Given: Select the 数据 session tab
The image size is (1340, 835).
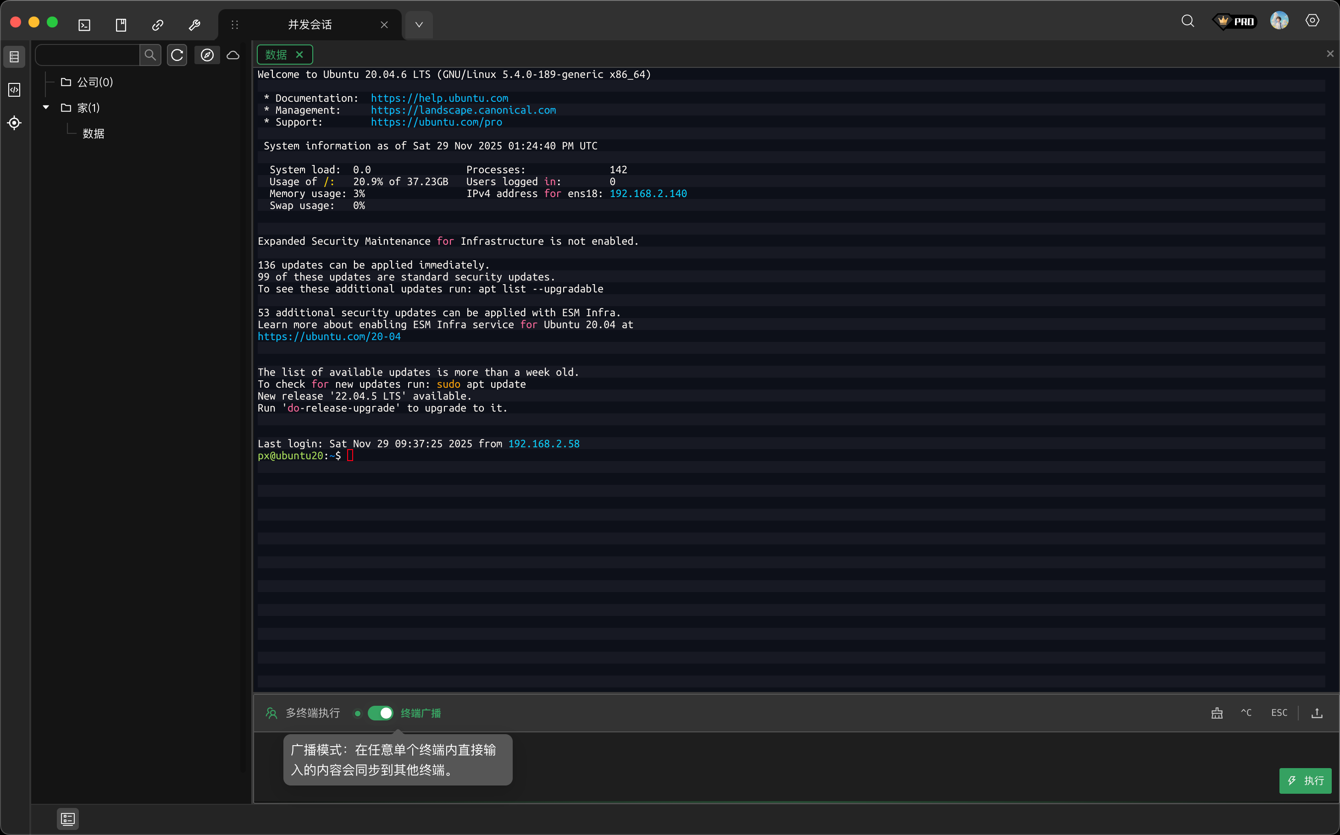Looking at the screenshot, I should (x=276, y=55).
